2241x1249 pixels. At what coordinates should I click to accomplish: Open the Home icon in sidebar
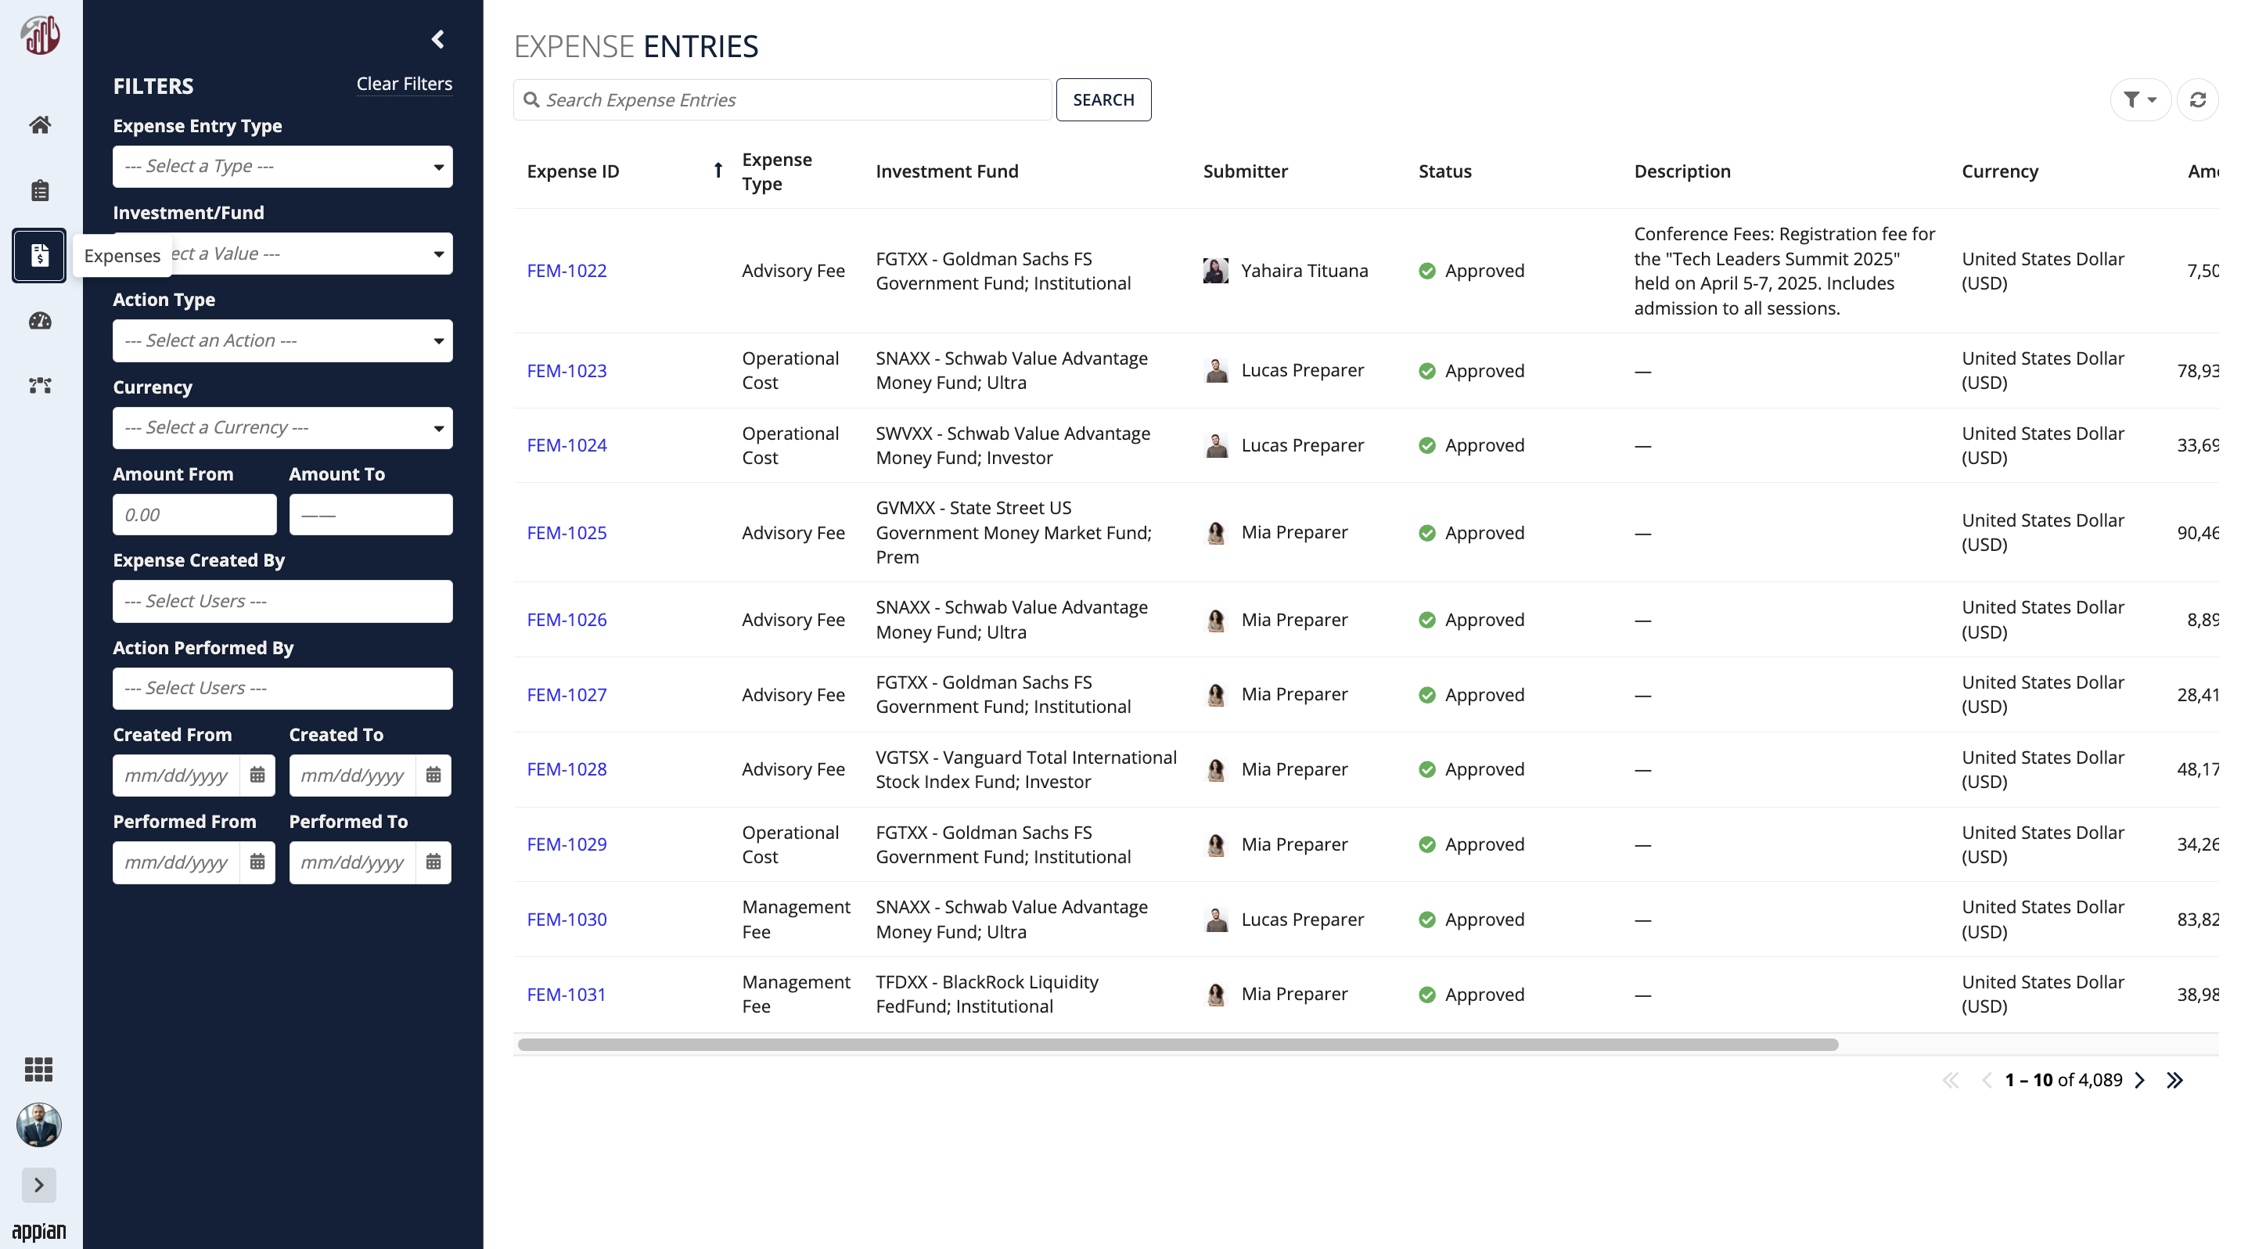tap(39, 124)
